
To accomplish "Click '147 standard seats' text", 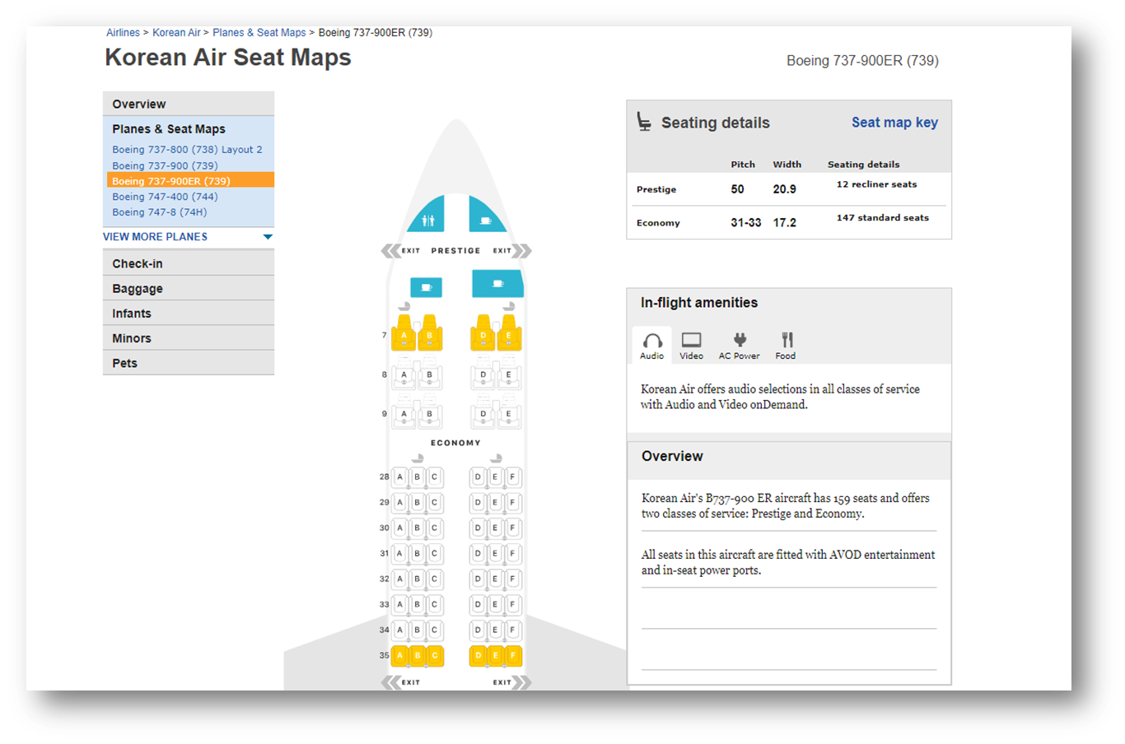I will coord(882,218).
